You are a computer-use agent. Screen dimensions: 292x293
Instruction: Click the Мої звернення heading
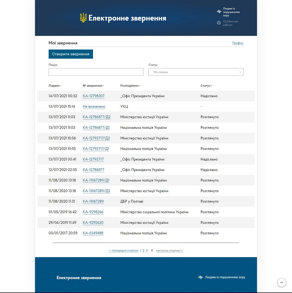(x=63, y=43)
